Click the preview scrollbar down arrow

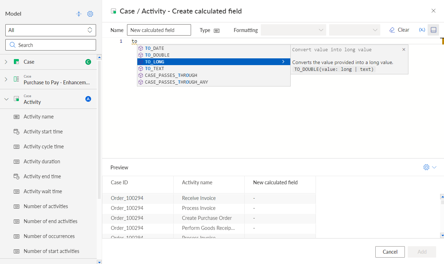pyautogui.click(x=442, y=235)
